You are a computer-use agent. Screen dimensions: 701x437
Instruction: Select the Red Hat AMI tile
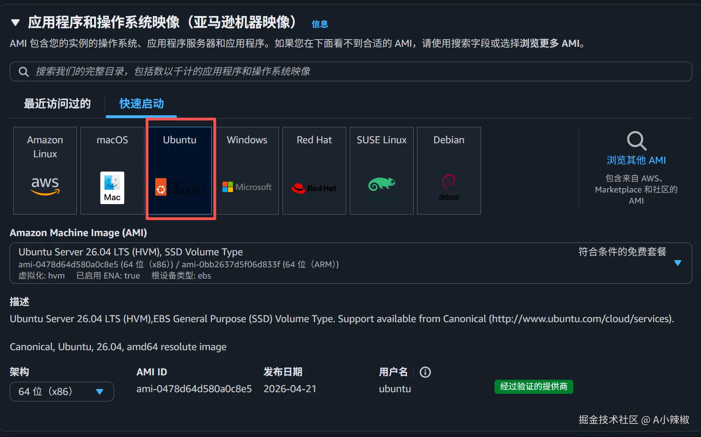point(314,170)
